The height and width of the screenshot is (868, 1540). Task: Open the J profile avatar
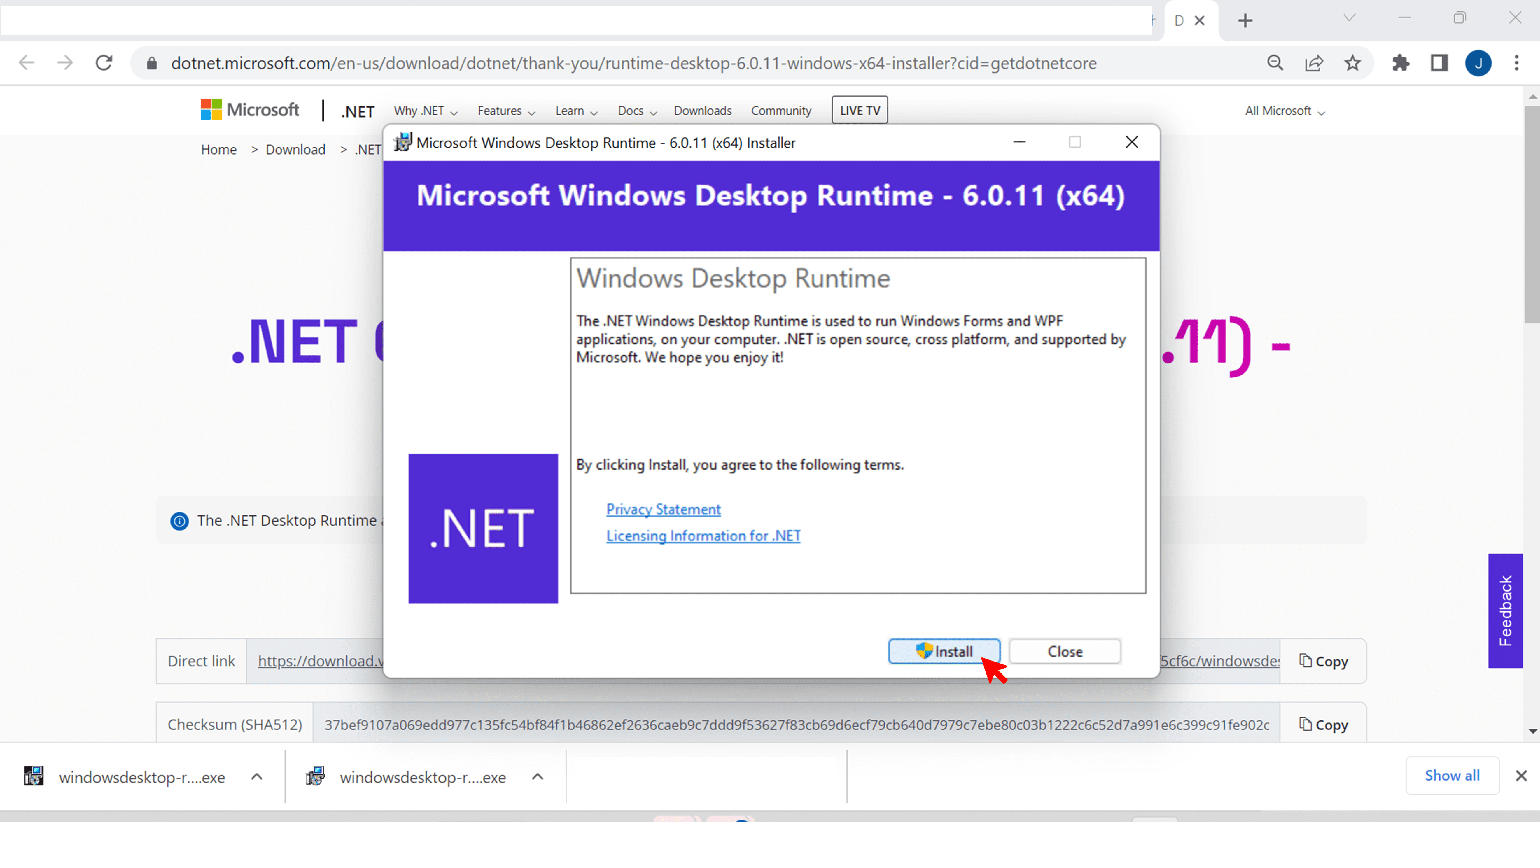coord(1478,63)
